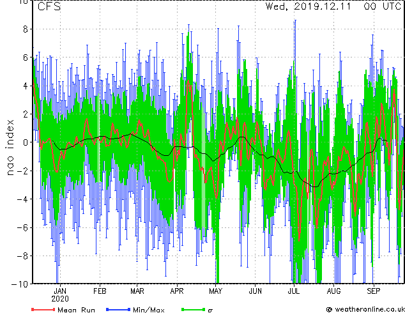This screenshot has height=313, width=405.
Task: Click the JUN month label
Action: click(255, 291)
